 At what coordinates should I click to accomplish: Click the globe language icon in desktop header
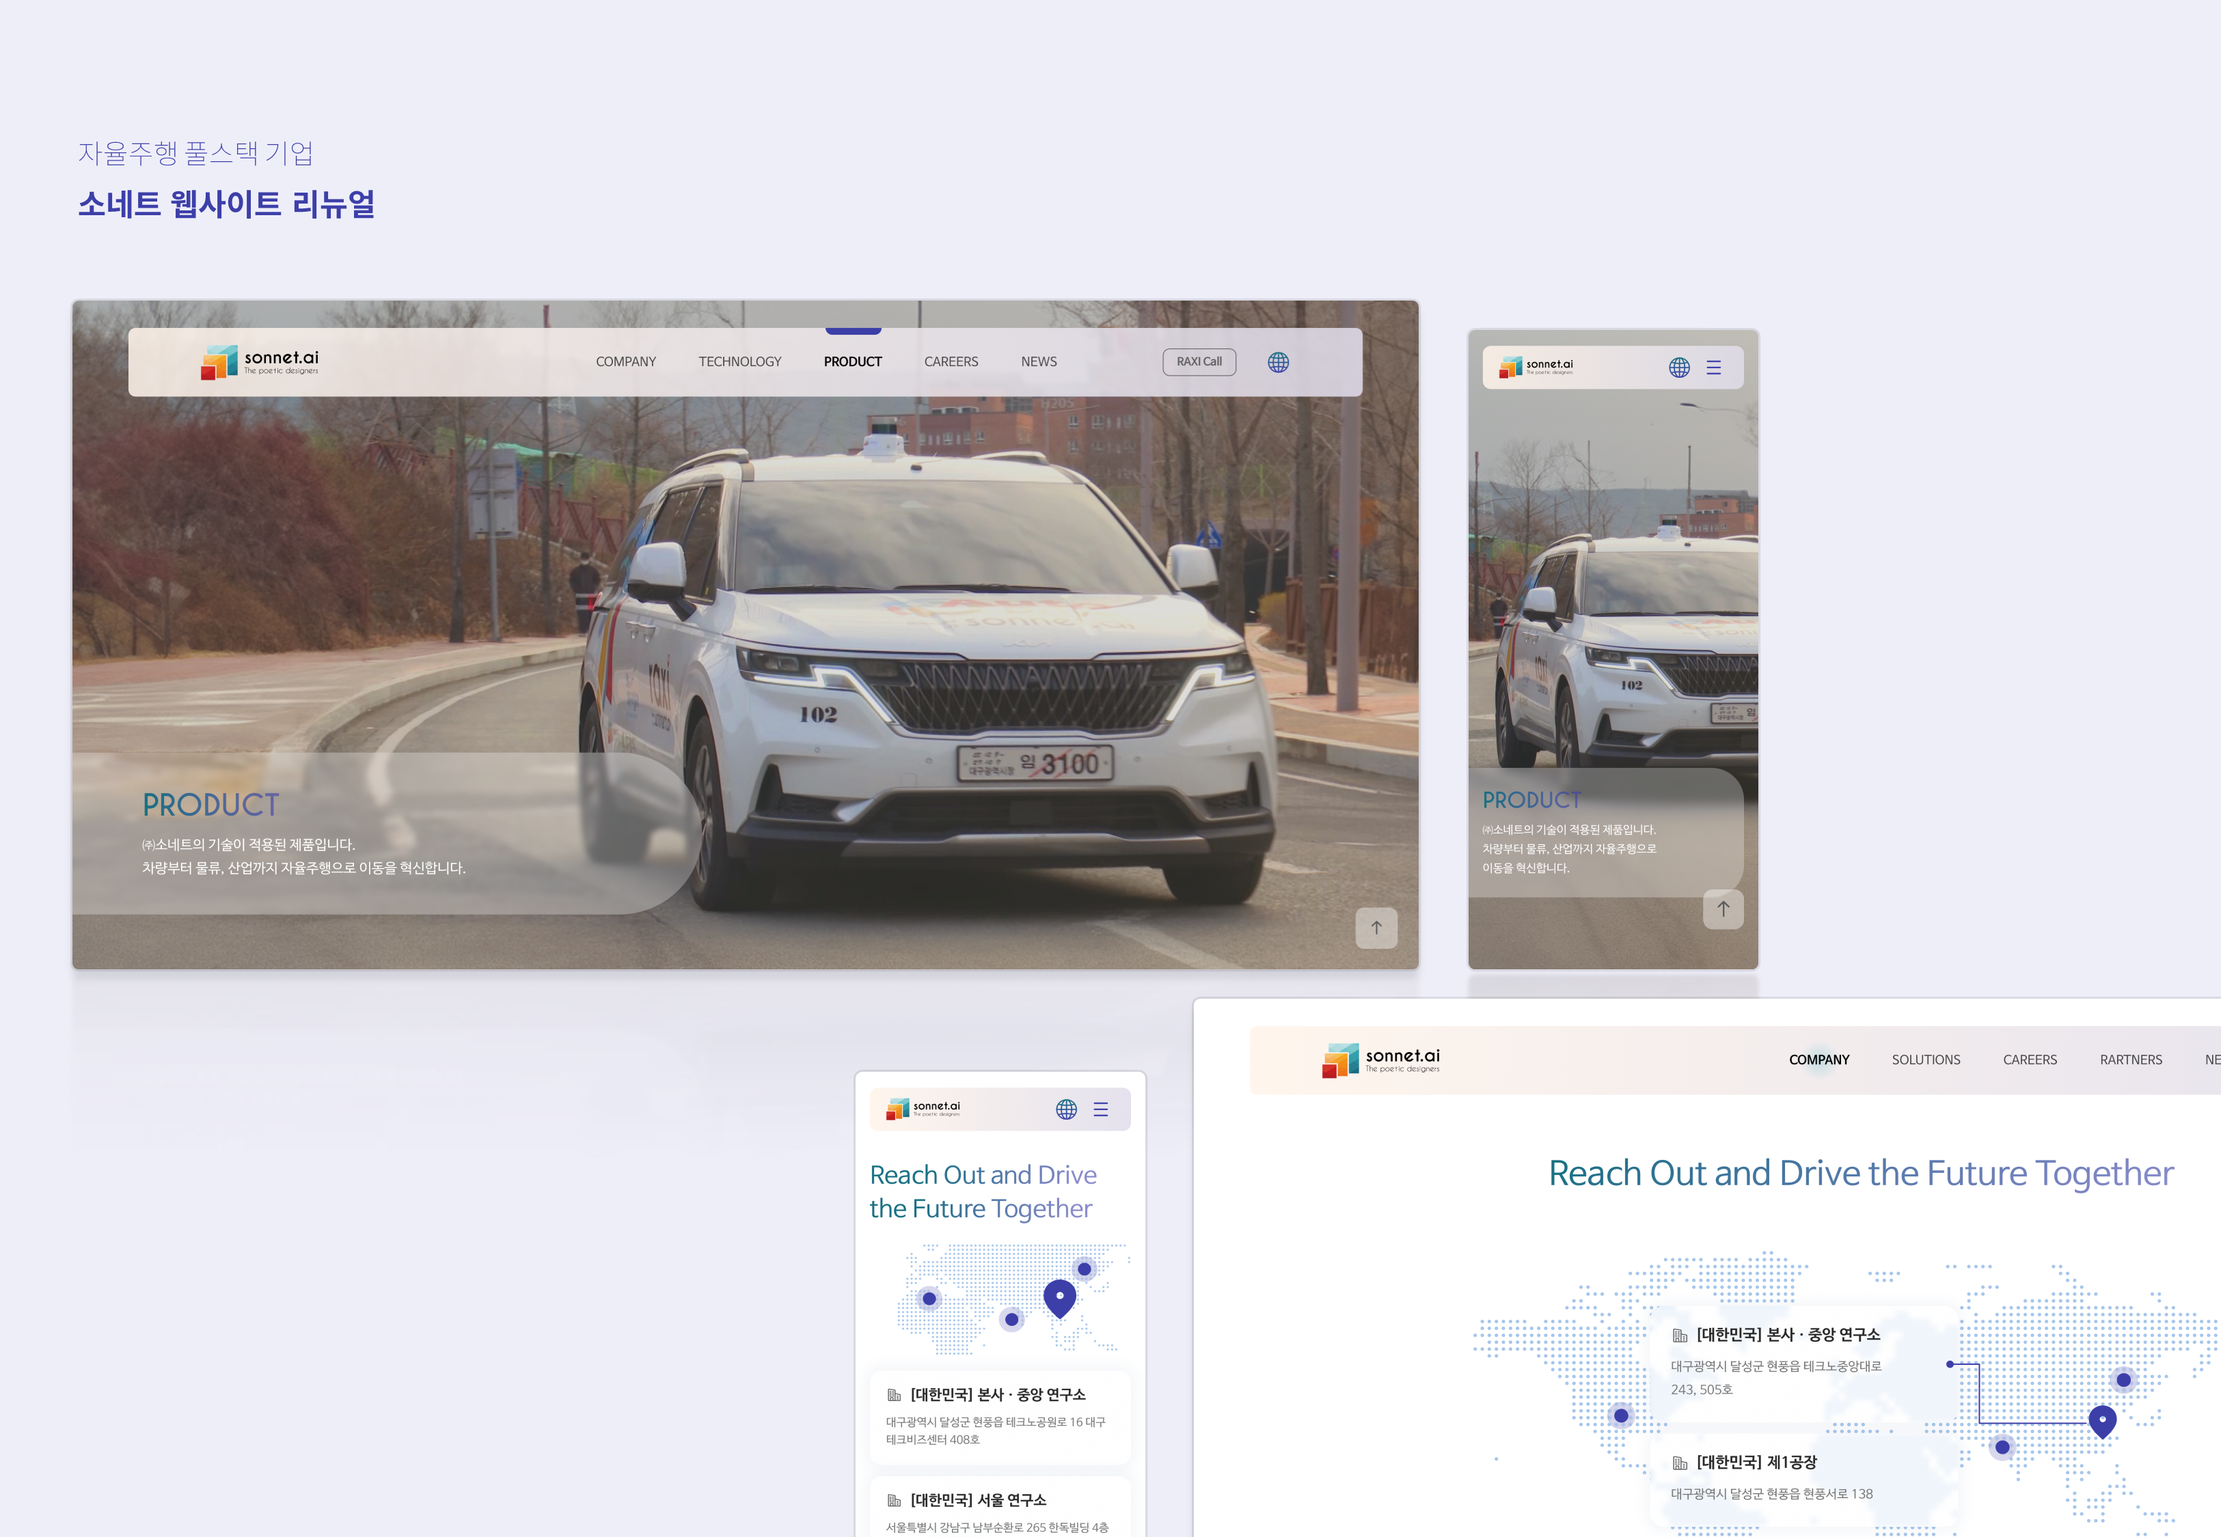[x=1278, y=362]
